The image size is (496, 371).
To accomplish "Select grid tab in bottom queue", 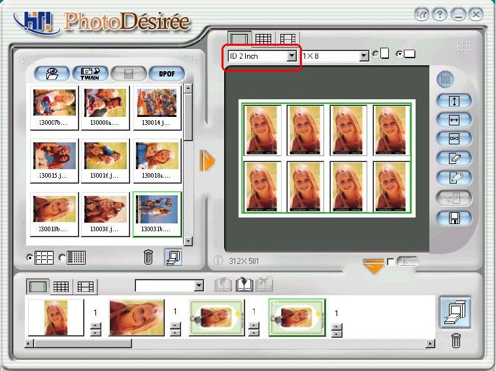I will [61, 287].
